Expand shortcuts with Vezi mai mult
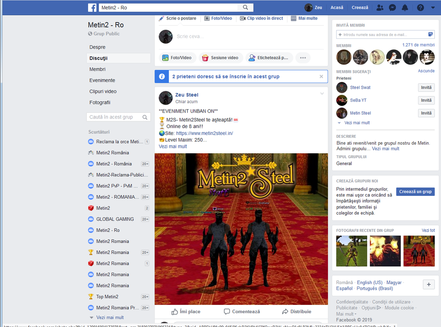The height and width of the screenshot is (327, 441). [110, 318]
